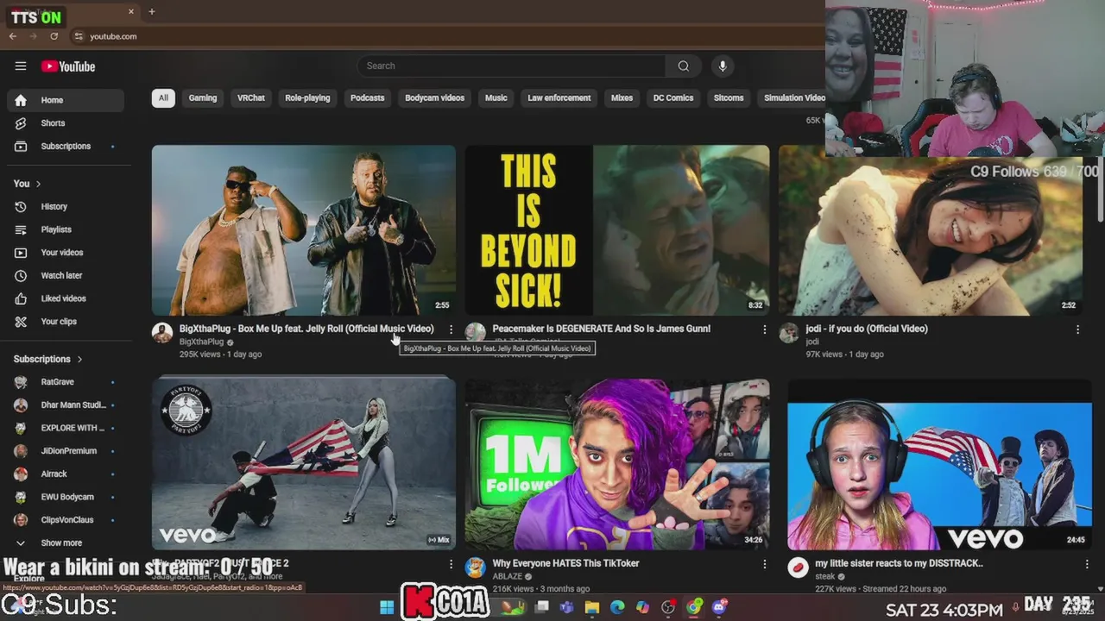Screen dimensions: 1105x621
Task: Open Liked videos in sidebar
Action: [x=66, y=298]
